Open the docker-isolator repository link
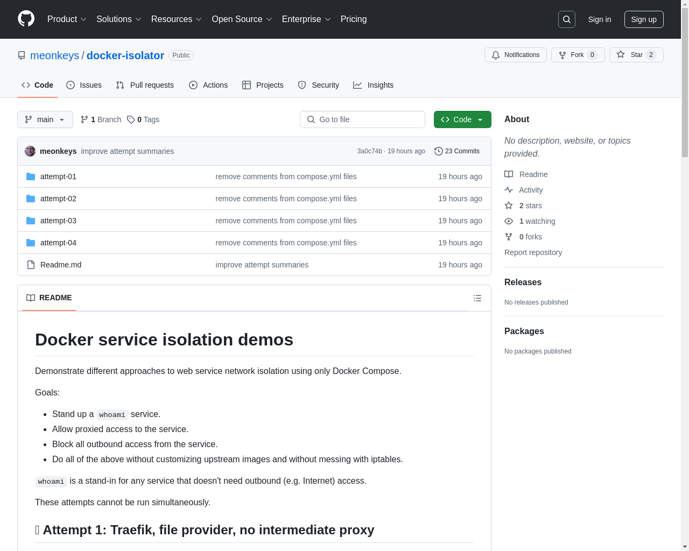 125,55
